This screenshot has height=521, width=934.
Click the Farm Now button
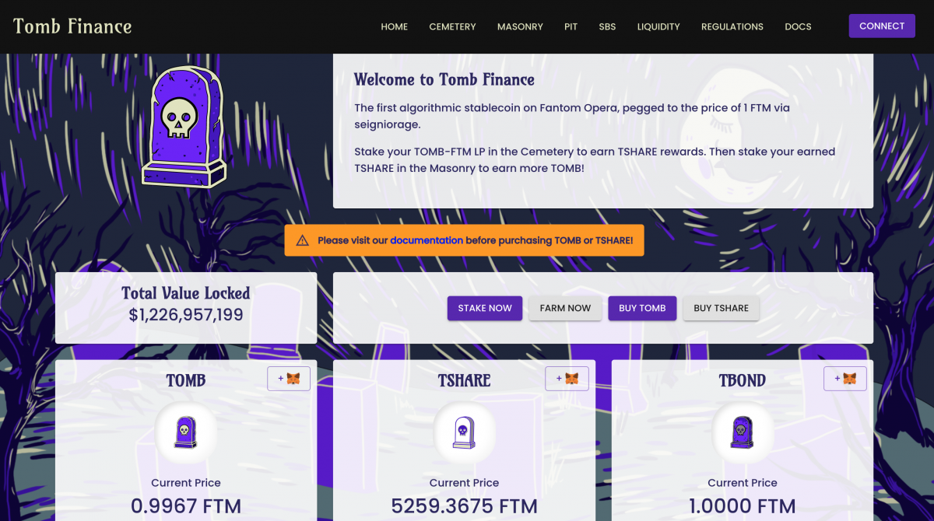tap(565, 308)
